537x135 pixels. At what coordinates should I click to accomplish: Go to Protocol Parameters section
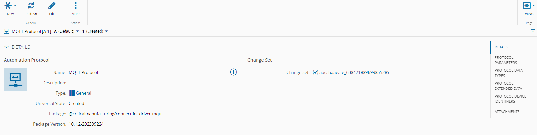pyautogui.click(x=506, y=60)
